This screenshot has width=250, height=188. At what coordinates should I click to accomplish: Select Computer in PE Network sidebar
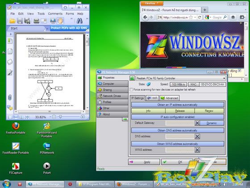112,84
